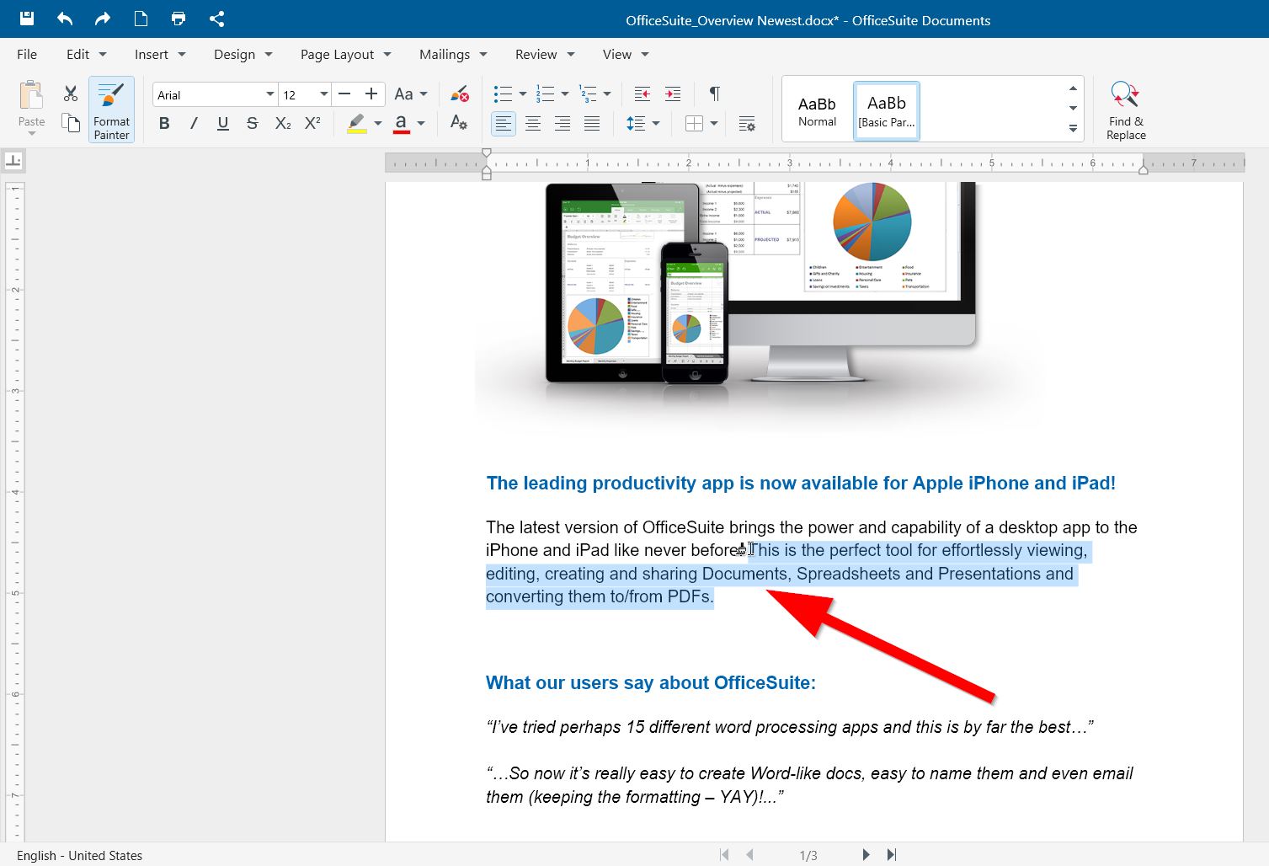1269x866 pixels.
Task: Apply the red font color
Action: (x=401, y=124)
